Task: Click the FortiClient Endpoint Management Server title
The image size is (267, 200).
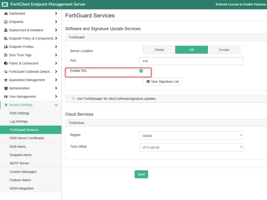Action: coord(48,4)
